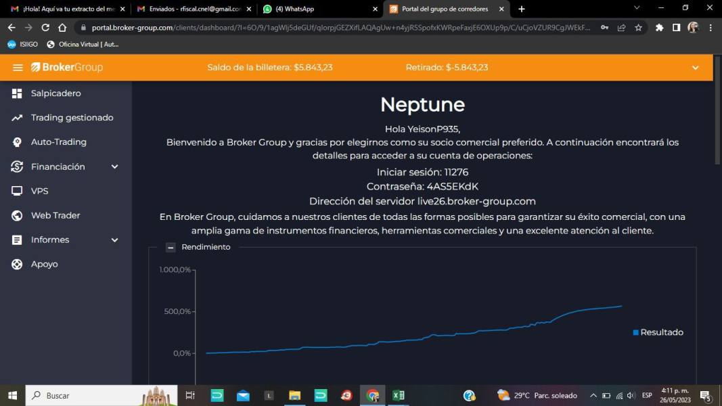Open the tab search dropdown

637,8
